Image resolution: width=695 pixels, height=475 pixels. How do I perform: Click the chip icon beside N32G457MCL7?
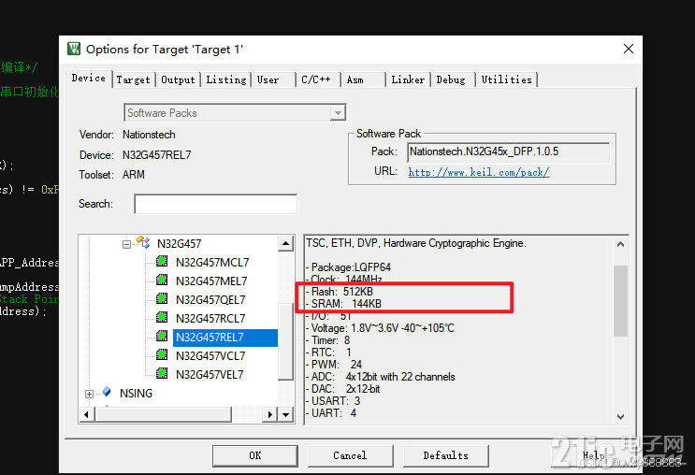click(x=162, y=262)
